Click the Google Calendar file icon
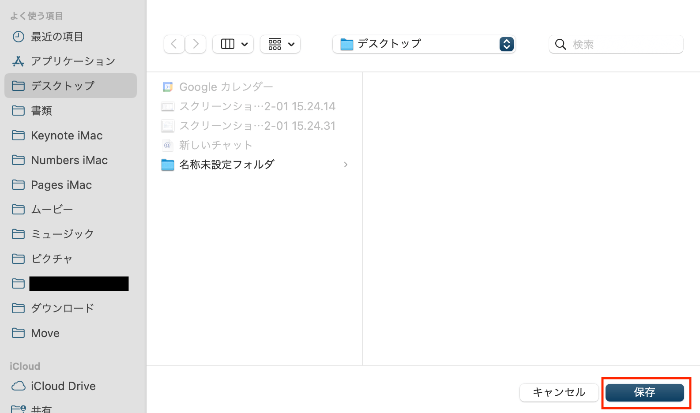This screenshot has width=700, height=413. pos(168,87)
